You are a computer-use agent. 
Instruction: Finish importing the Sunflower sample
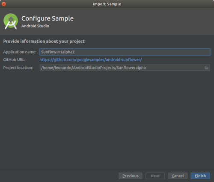point(200,176)
